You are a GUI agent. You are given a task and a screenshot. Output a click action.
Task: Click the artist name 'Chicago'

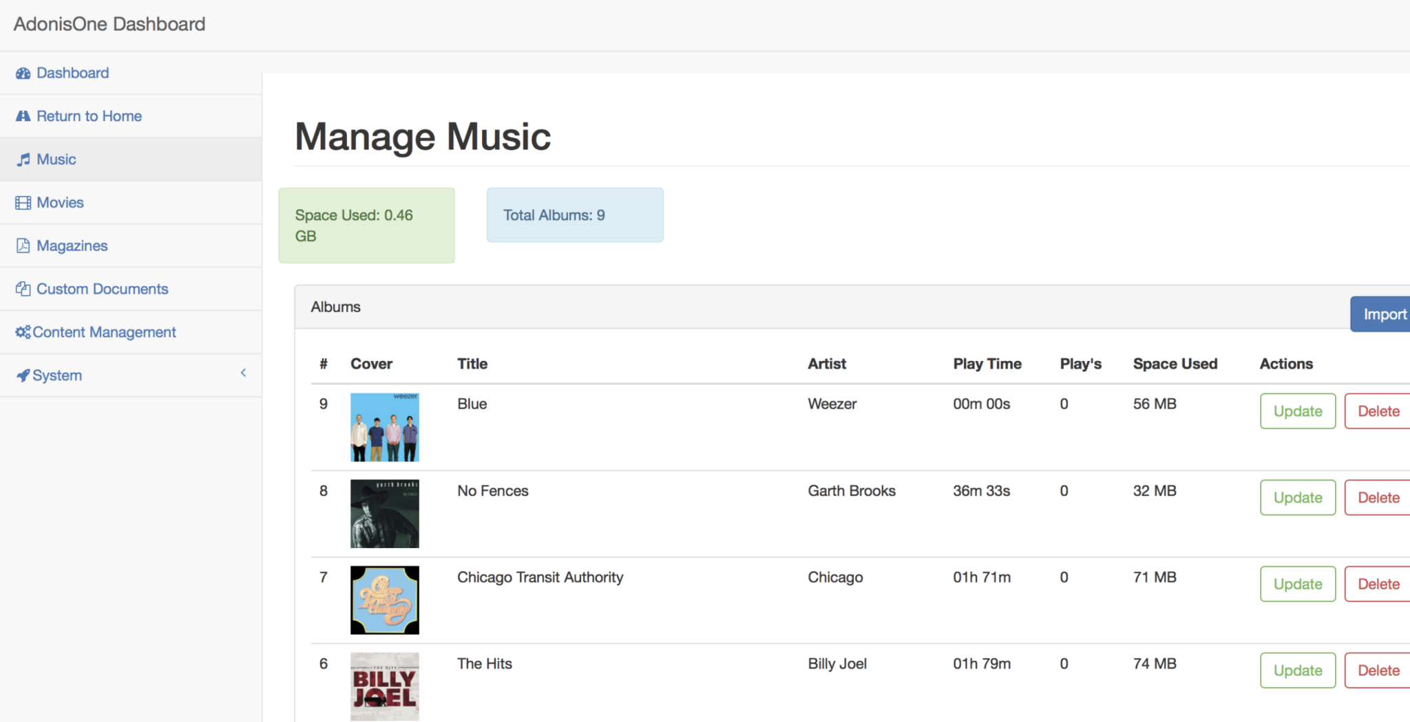coord(835,578)
